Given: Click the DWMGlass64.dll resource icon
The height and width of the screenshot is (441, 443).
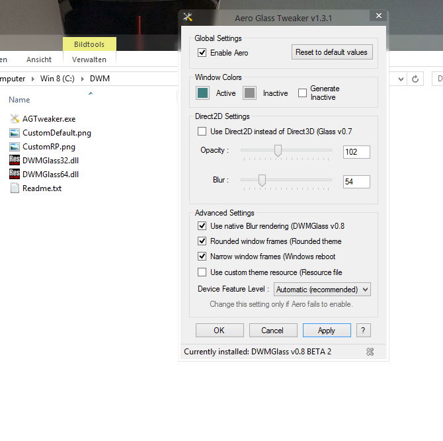Looking at the screenshot, I should (15, 174).
